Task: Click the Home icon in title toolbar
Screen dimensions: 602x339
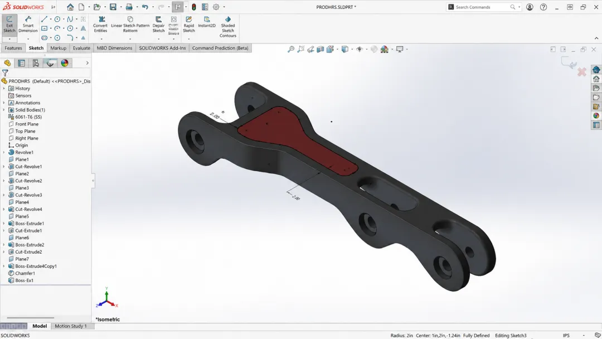Action: pyautogui.click(x=70, y=7)
